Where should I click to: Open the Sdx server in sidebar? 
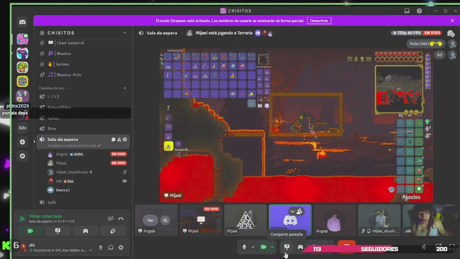[x=22, y=128]
